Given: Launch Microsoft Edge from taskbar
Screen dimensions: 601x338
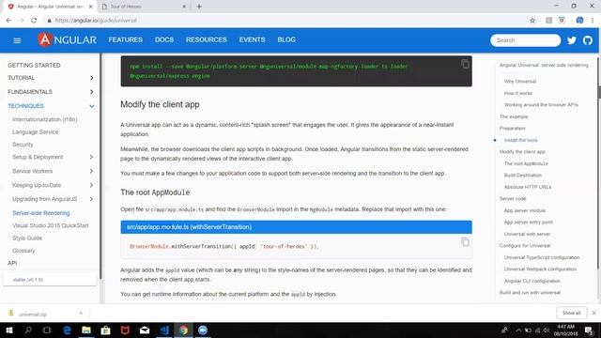Looking at the screenshot, I should pos(67,330).
